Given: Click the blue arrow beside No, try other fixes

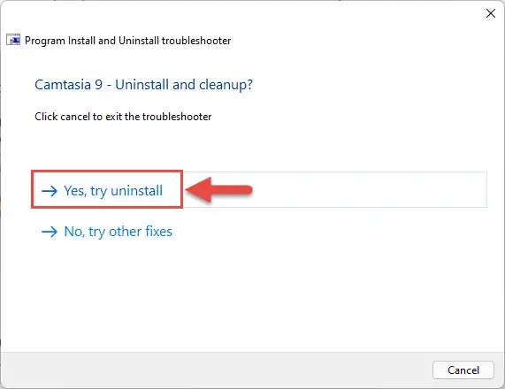Looking at the screenshot, I should point(50,232).
